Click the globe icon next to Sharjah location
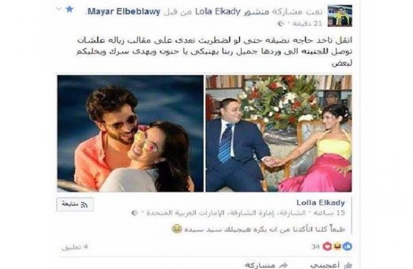 [x=135, y=213]
